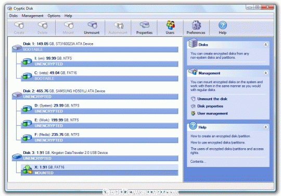Image resolution: width=281 pixels, height=196 pixels.
Task: Select the Disk 2 hard drive icon
Action: 17,94
